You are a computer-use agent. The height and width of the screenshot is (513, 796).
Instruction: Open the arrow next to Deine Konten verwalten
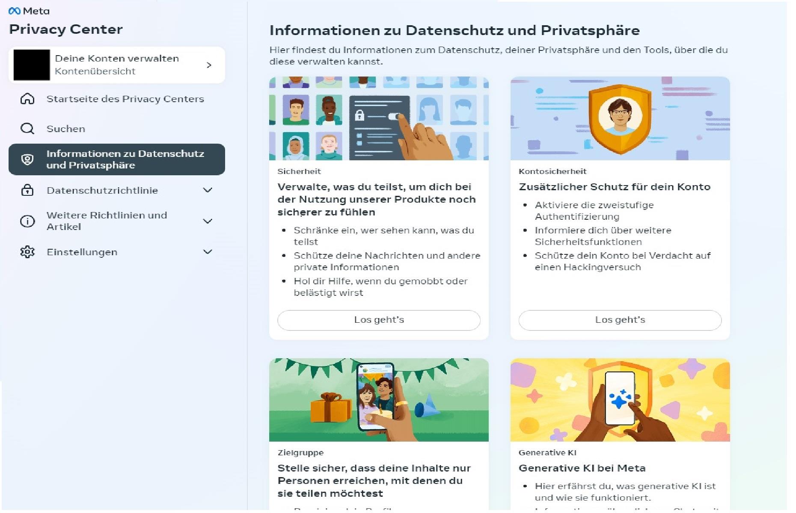209,65
